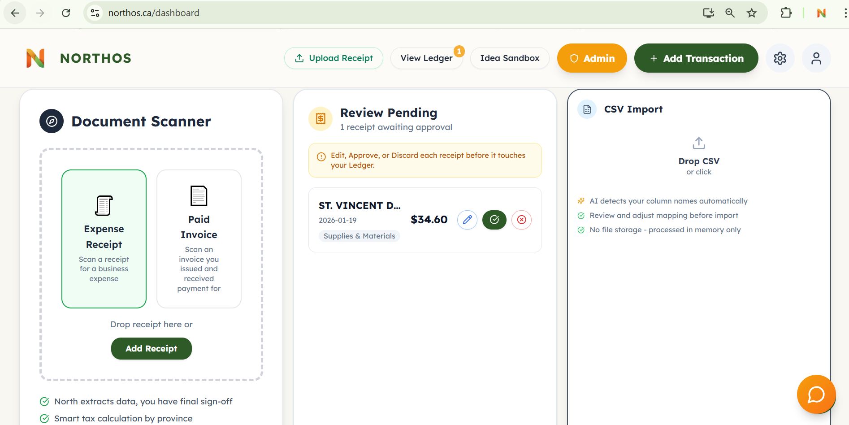Open the Idea Sandbox page
Image resolution: width=849 pixels, height=425 pixels.
[x=510, y=58]
